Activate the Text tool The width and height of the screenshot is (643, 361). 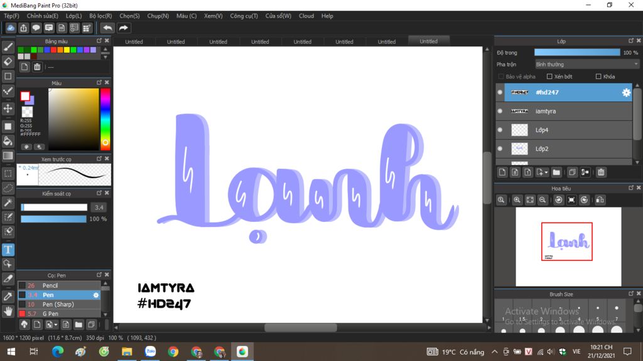[8, 249]
